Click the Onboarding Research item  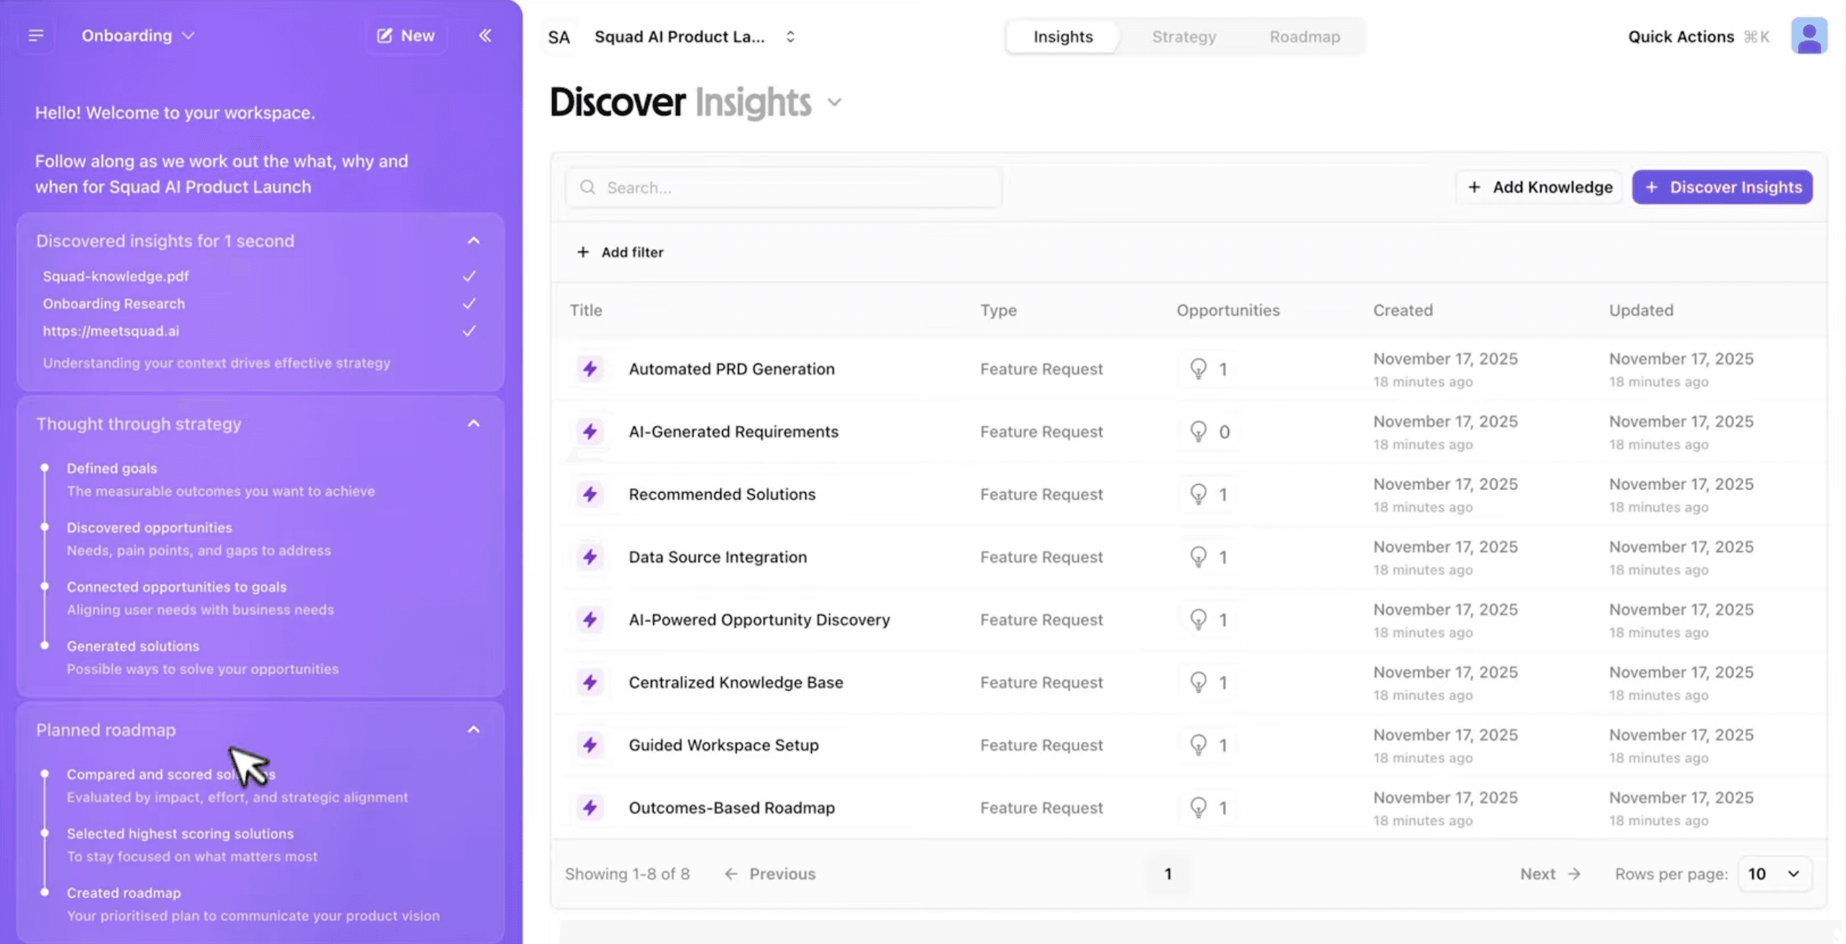click(113, 304)
